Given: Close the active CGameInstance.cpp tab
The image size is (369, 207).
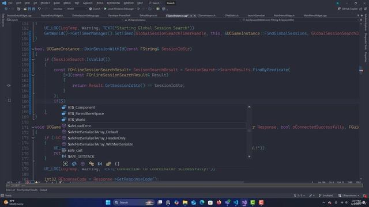Looking at the screenshot, I should coord(195,16).
